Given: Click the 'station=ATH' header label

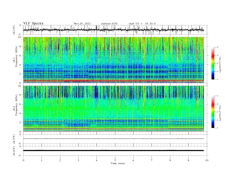Looking at the screenshot, I should point(109,24).
